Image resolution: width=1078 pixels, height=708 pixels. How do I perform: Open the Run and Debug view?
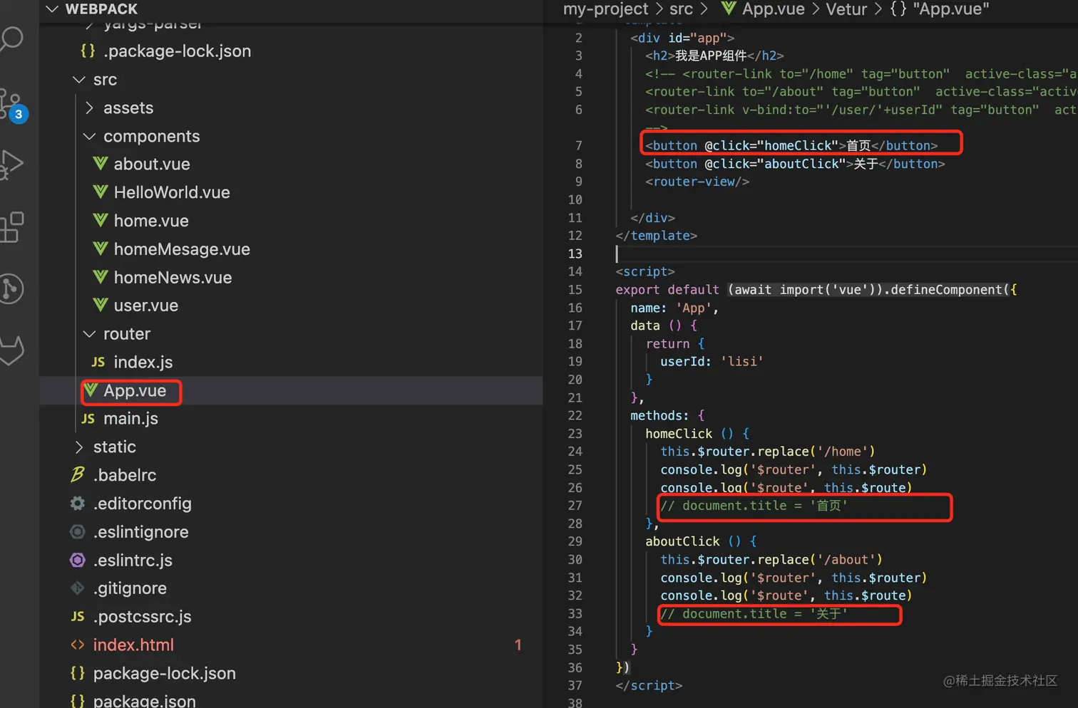click(11, 165)
